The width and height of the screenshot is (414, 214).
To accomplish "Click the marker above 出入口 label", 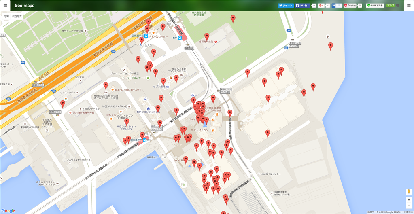I will (142, 41).
